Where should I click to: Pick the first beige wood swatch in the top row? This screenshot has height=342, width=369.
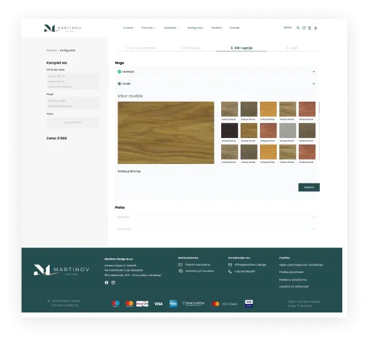click(x=230, y=109)
